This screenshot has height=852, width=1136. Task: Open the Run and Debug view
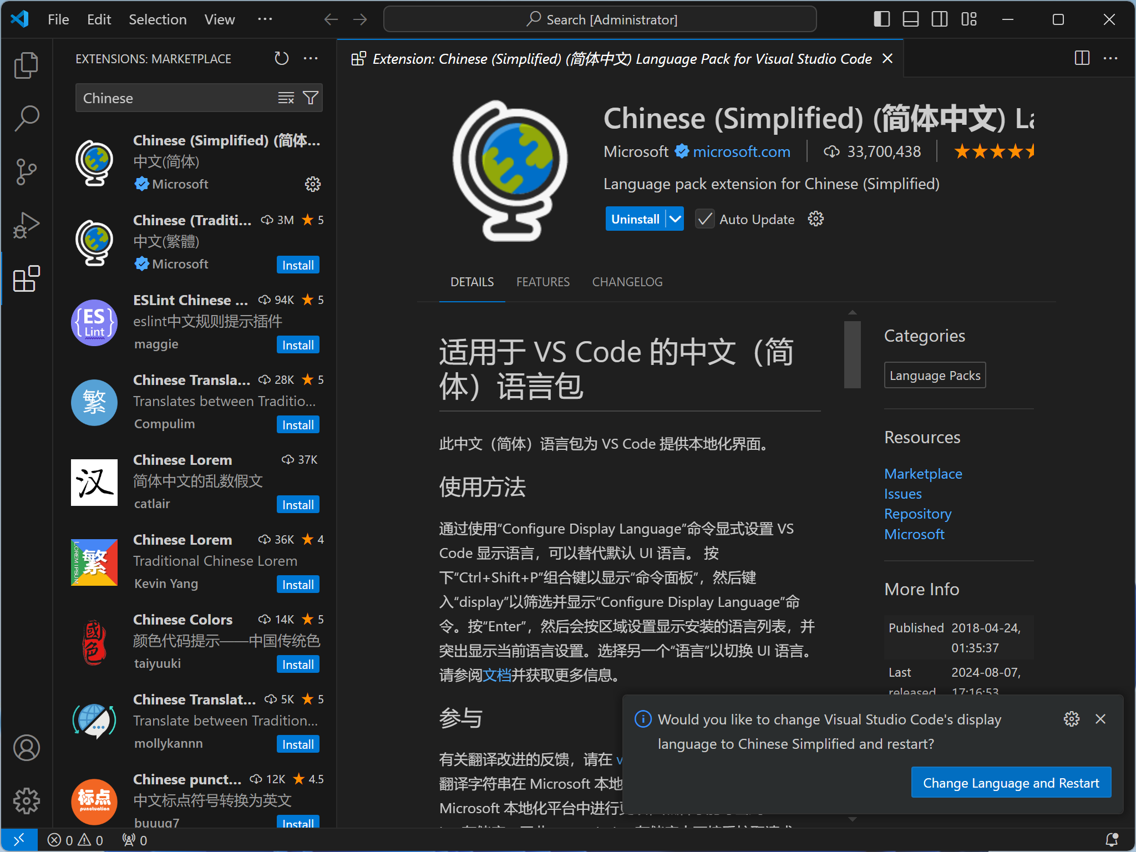pyautogui.click(x=26, y=225)
